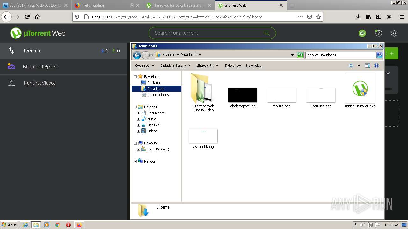The image size is (408, 229).
Task: Open address bar history dropdown
Action: [292, 55]
